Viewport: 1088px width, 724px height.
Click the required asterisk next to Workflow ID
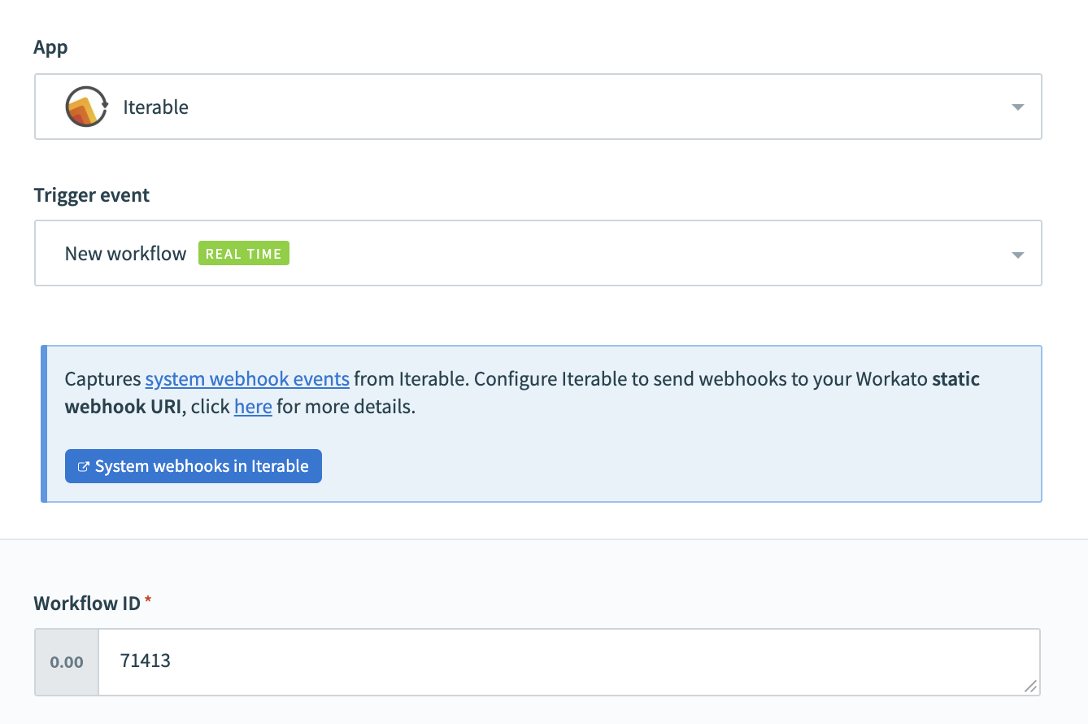(x=147, y=599)
